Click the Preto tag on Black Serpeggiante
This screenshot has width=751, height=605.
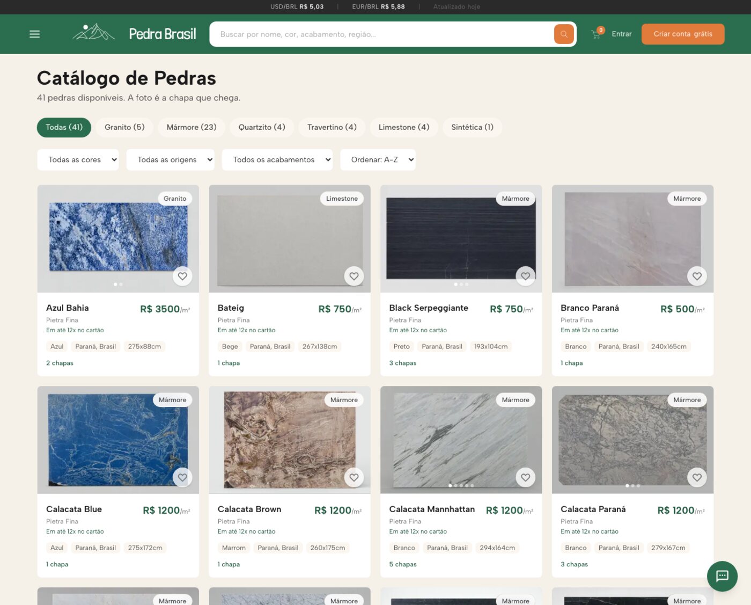(x=402, y=347)
